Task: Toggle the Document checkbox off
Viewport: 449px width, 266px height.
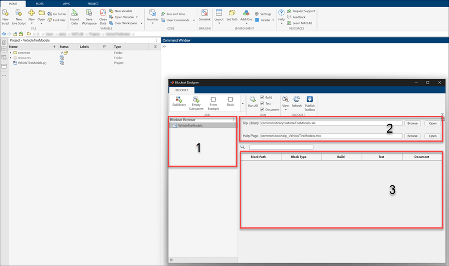Action: pyautogui.click(x=262, y=109)
